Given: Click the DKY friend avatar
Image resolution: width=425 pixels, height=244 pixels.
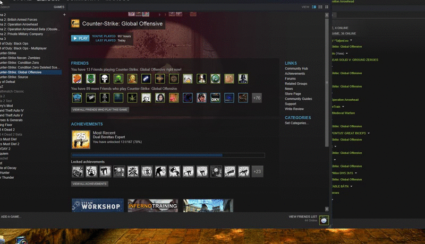Looking at the screenshot, I should [x=215, y=98].
